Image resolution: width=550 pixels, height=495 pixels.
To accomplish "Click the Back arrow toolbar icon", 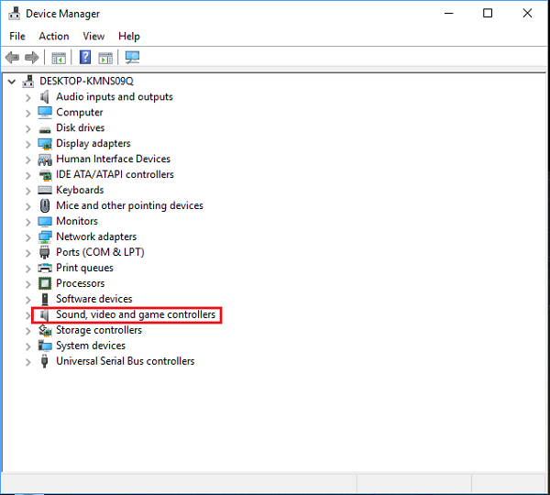I will point(12,58).
